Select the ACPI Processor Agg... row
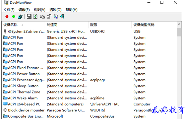The height and width of the screenshot is (119, 187). click(x=89, y=80)
